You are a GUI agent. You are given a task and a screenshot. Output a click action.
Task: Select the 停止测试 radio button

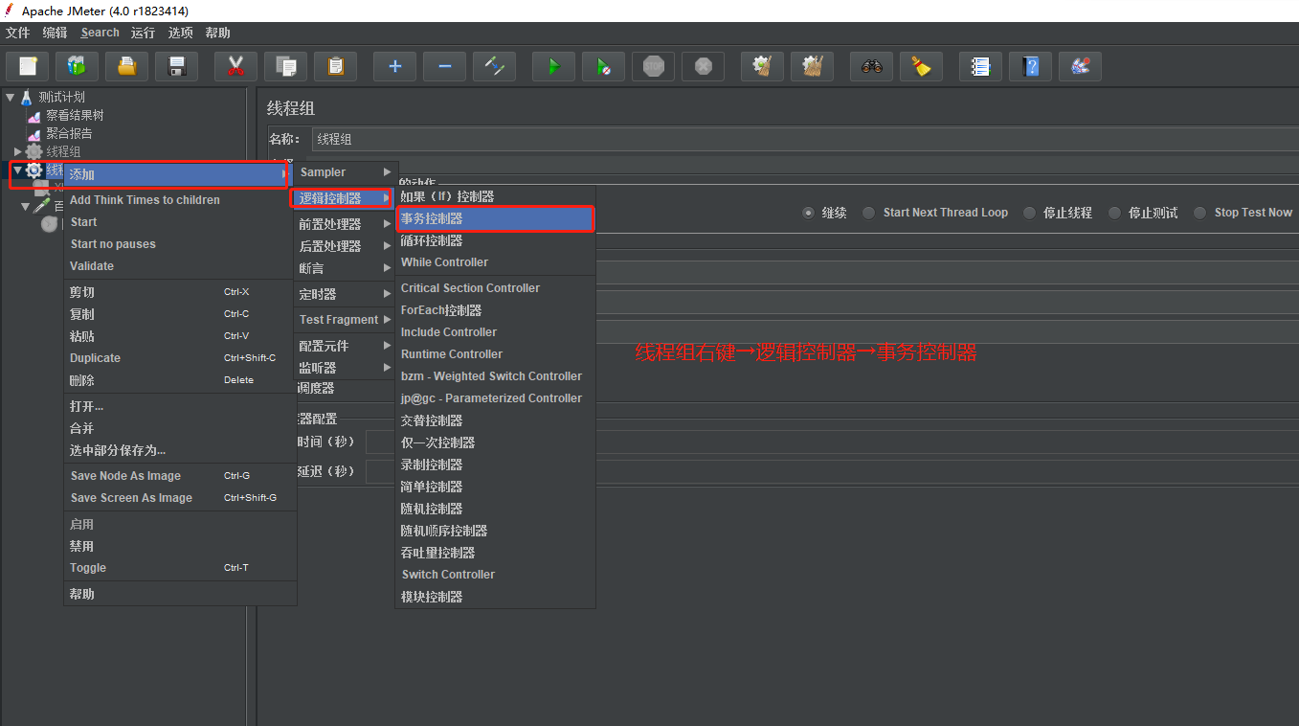1114,213
